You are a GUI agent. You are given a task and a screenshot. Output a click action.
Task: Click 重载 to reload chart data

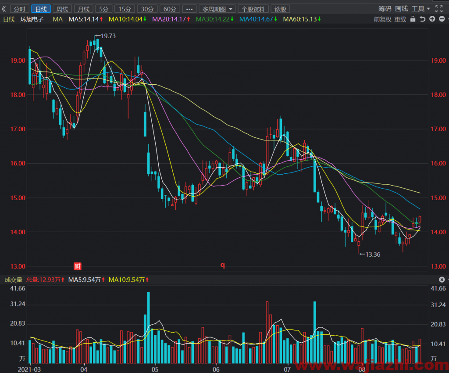400,19
